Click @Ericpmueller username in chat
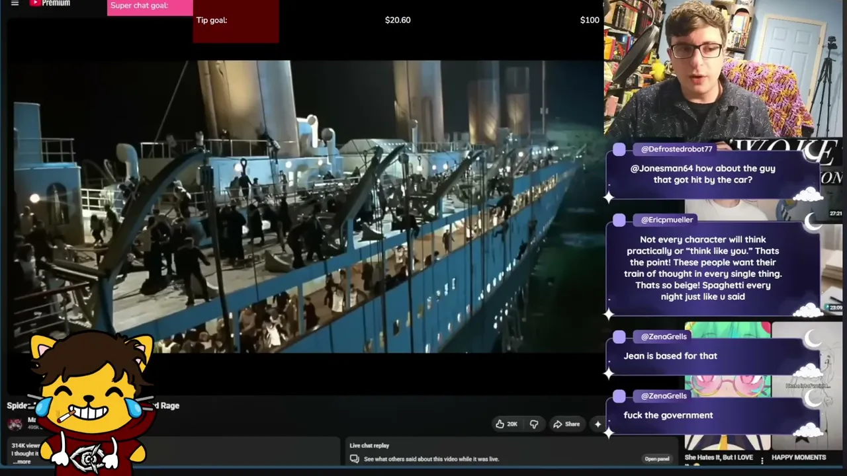Image resolution: width=847 pixels, height=476 pixels. coord(667,219)
